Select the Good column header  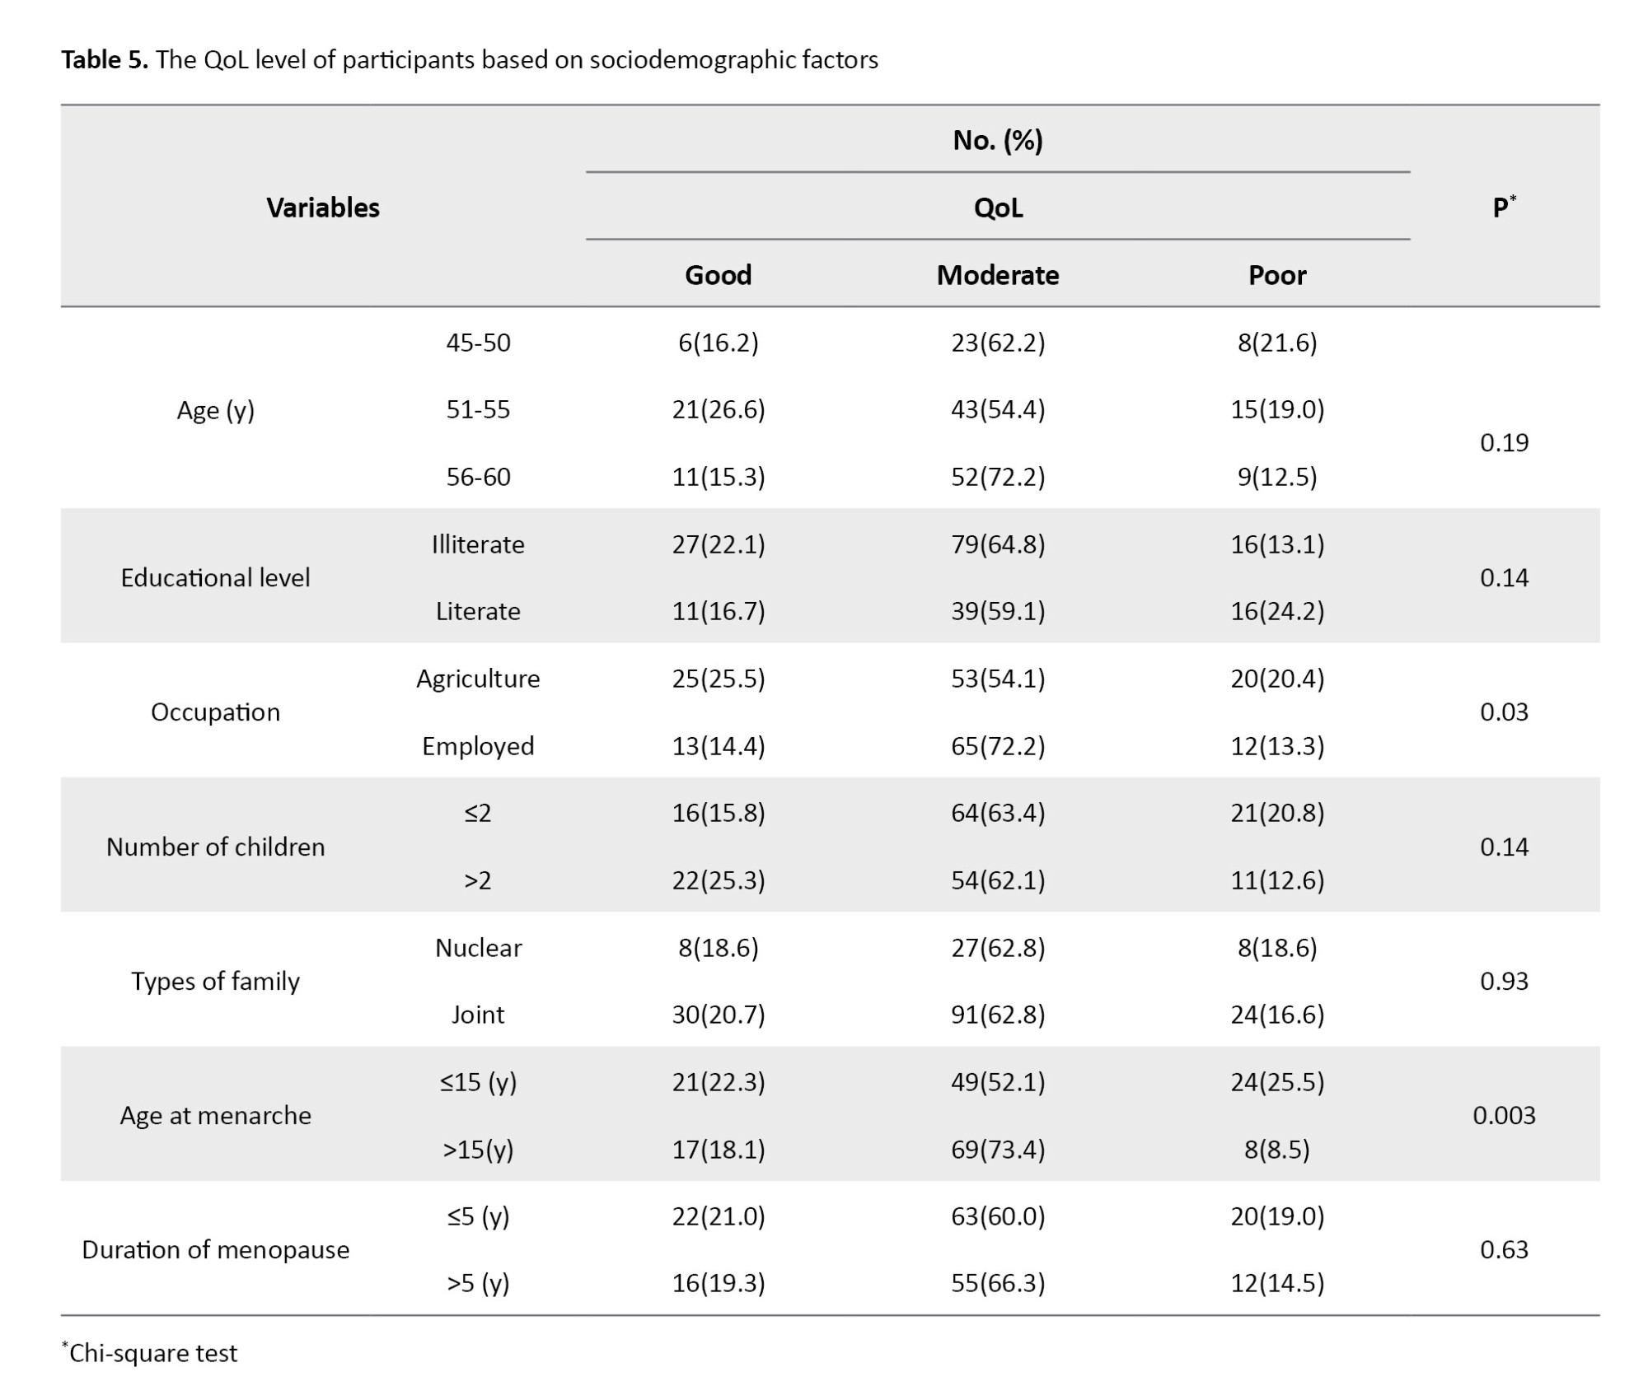(x=718, y=275)
